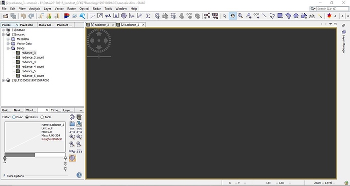Click the Band Maths toolbar icon
The width and height of the screenshot is (350, 186).
click(100, 16)
